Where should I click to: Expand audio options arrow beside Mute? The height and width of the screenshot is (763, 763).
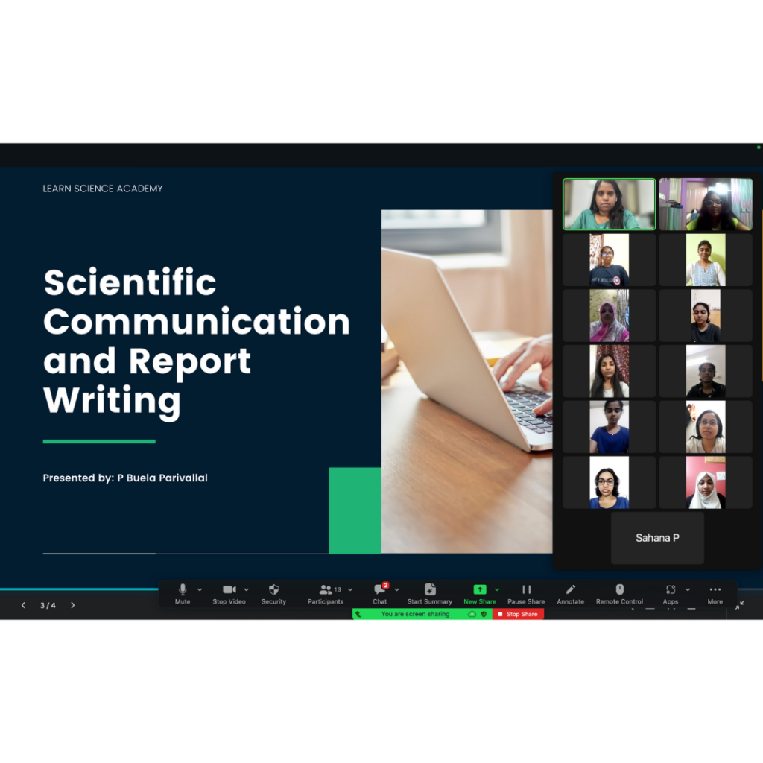(x=200, y=589)
